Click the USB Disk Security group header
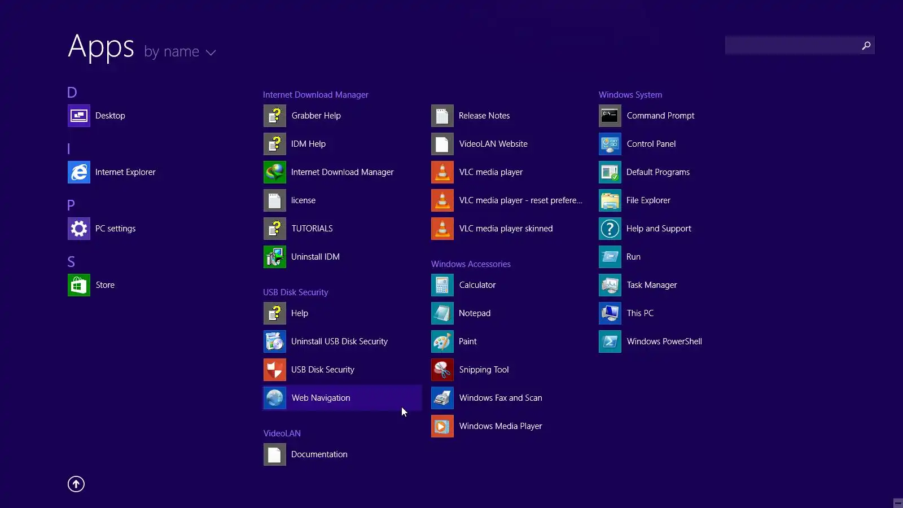Viewport: 903px width, 508px height. pos(295,292)
